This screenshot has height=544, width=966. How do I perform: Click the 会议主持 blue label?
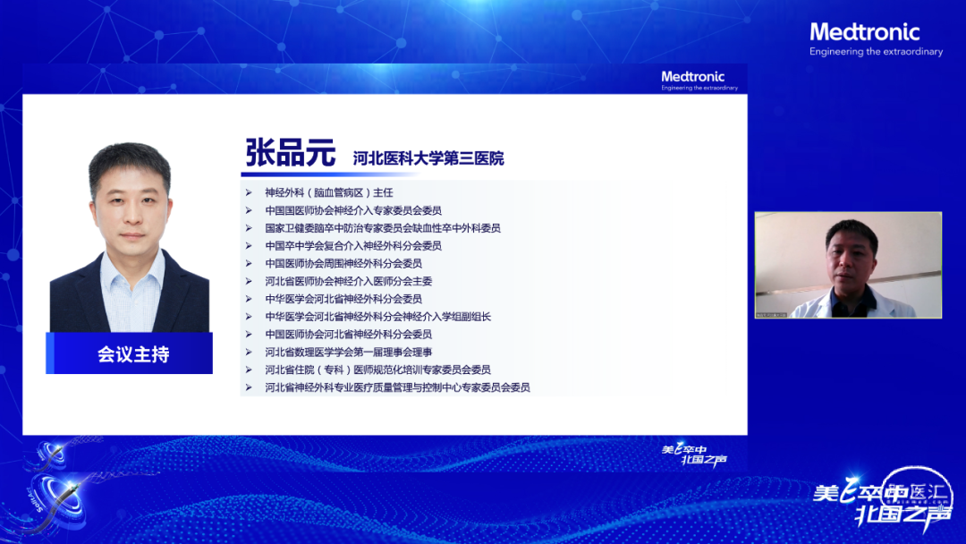[131, 354]
